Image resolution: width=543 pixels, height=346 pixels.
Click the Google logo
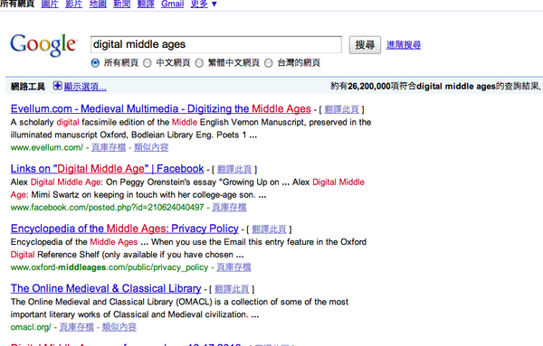43,45
